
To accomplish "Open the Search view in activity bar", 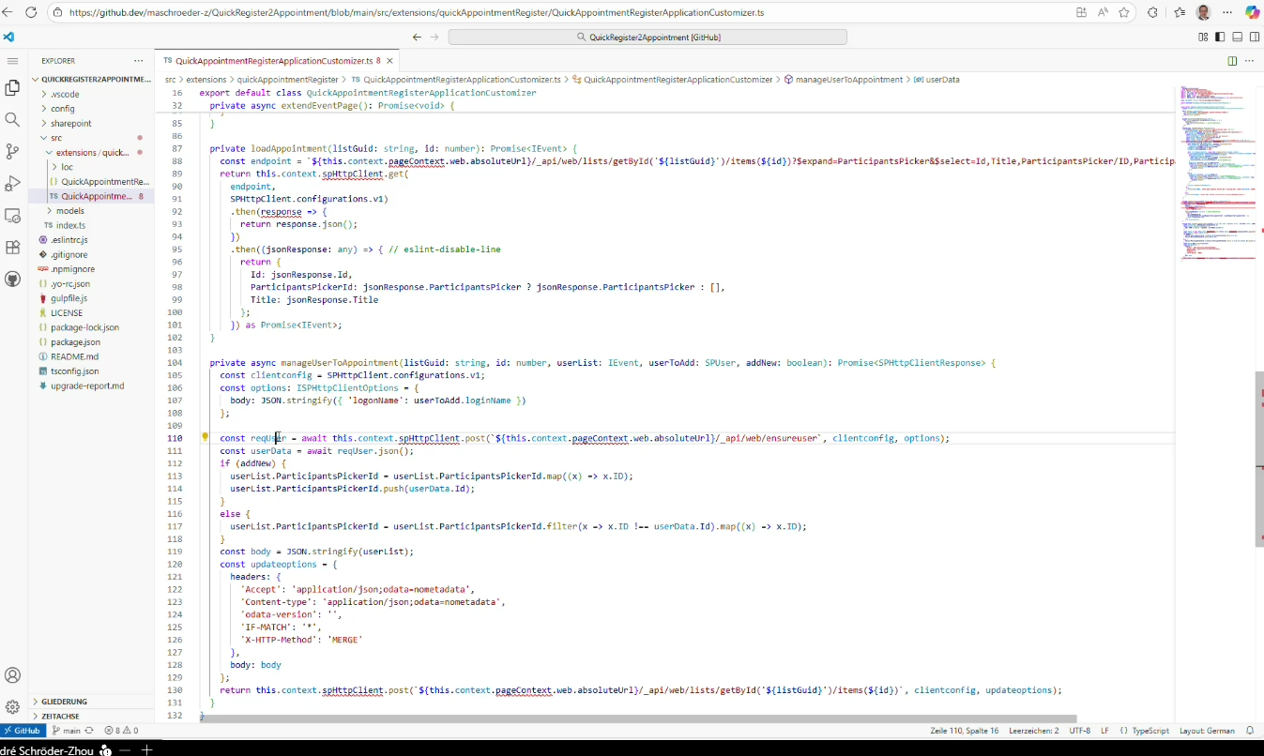I will [x=12, y=119].
